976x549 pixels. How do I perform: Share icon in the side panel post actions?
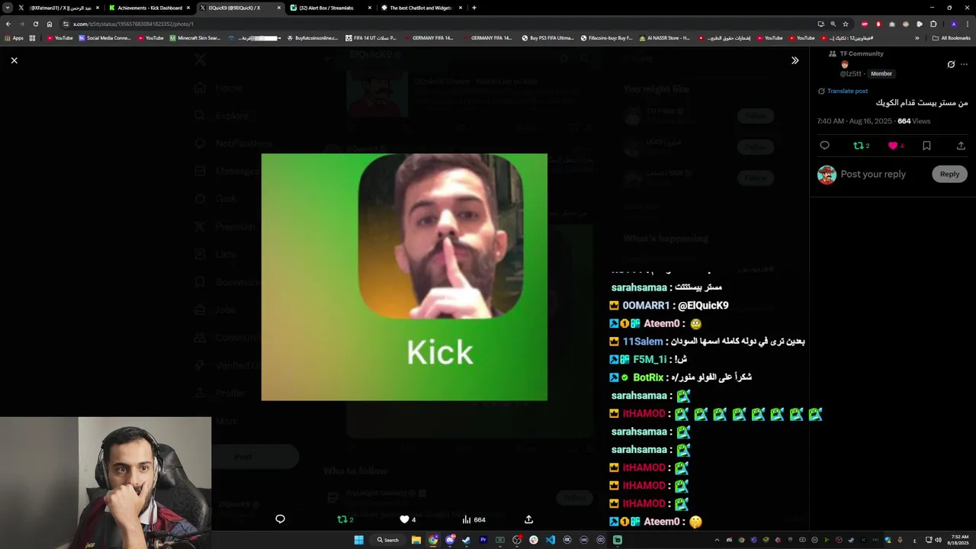961,146
